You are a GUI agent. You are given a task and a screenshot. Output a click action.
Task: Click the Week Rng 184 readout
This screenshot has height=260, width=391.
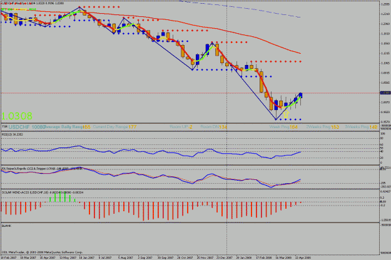pos(283,127)
